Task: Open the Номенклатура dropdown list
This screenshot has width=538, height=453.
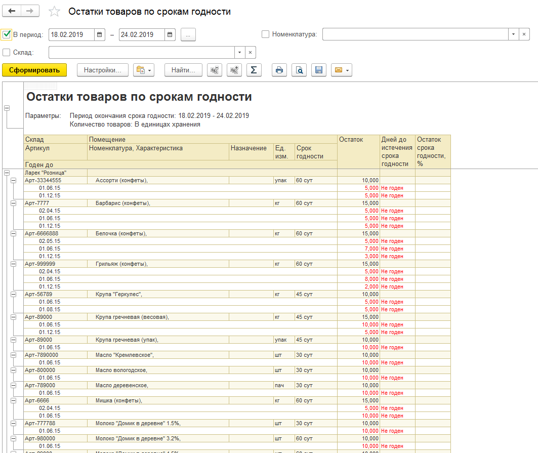Action: click(x=513, y=34)
